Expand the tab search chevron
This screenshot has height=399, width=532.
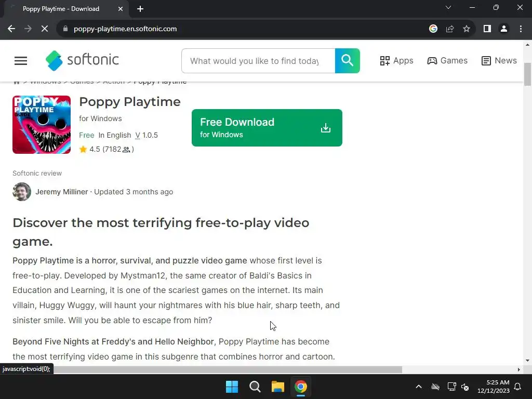(448, 7)
